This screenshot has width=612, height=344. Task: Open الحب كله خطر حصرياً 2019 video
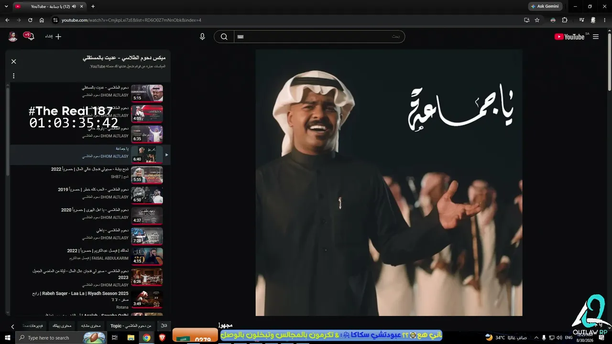click(90, 195)
